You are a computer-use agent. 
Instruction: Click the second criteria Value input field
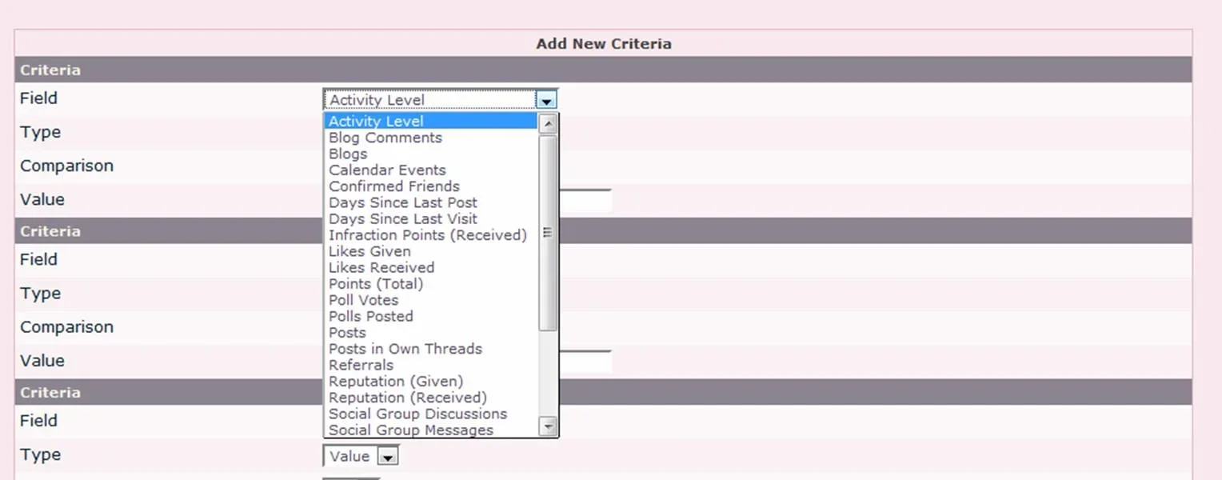585,362
